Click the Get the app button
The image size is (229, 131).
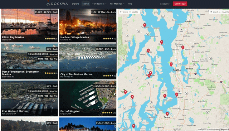click(x=180, y=4)
